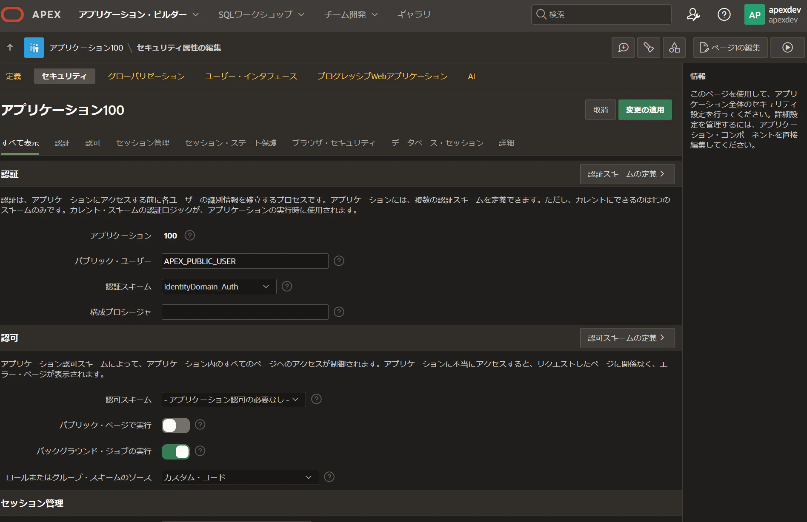Screen dimensions: 807x522
Task: Click the apexdev username text
Action: coord(784,10)
